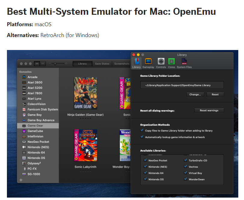Screen dimensions: 244x200
Task: Click the GameCube console icon
Action: coord(24,131)
